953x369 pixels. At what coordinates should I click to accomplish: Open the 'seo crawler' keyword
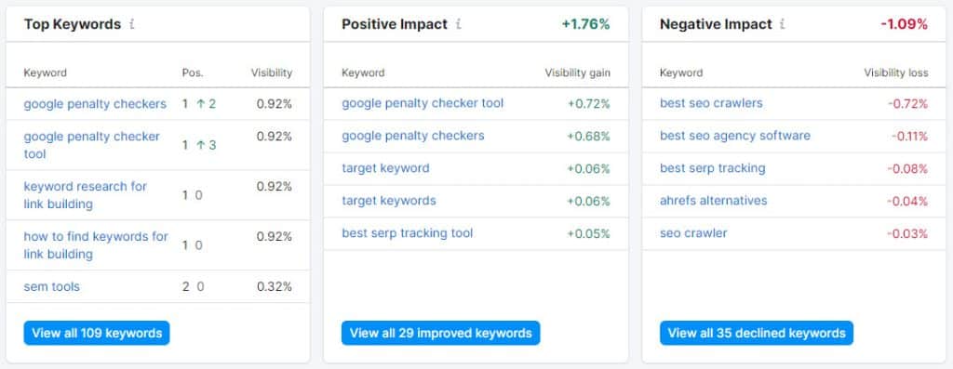tap(693, 233)
